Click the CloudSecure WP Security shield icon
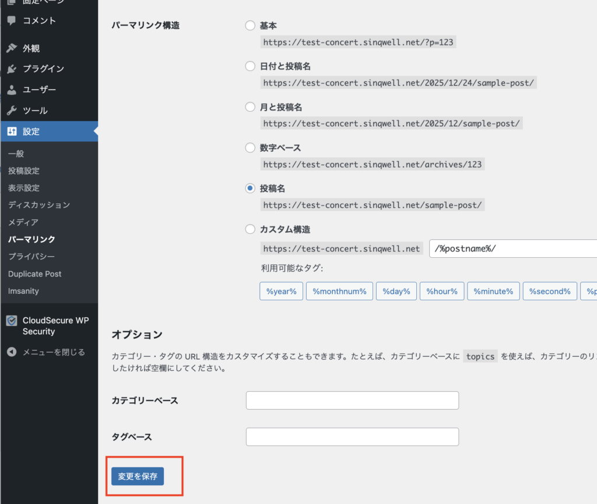The width and height of the screenshot is (597, 504). 12,321
